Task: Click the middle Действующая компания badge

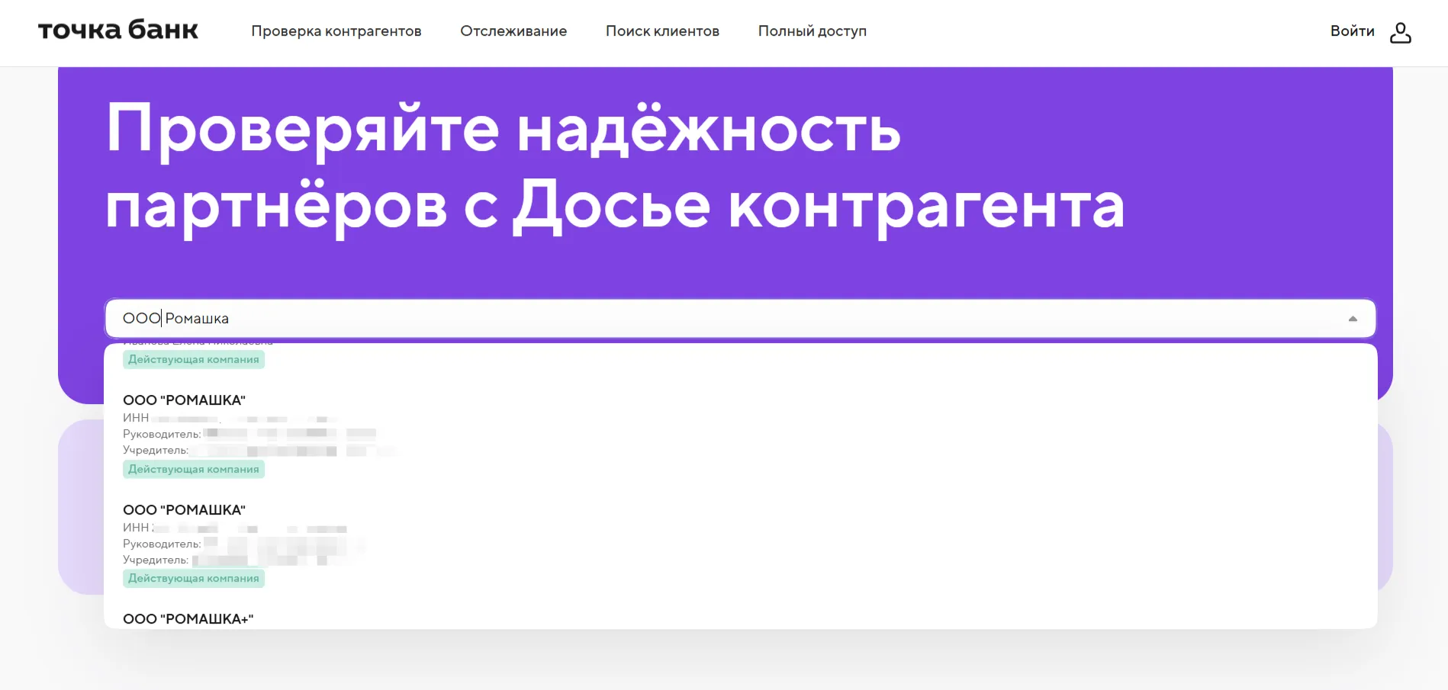Action: click(194, 469)
